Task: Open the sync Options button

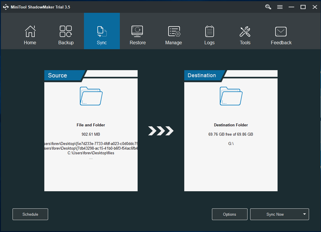Action: (x=229, y=214)
